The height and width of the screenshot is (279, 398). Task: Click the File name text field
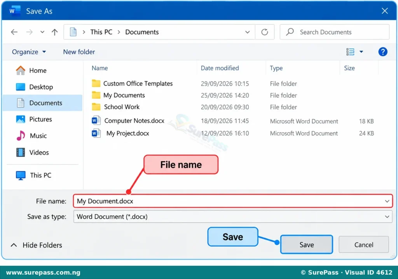pyautogui.click(x=233, y=201)
